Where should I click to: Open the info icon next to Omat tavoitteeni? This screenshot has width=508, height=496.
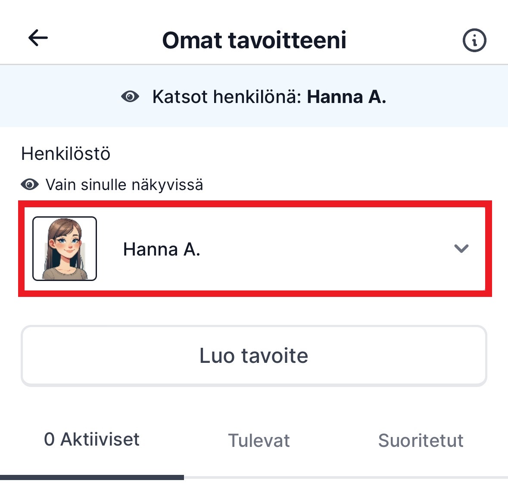[x=474, y=40]
